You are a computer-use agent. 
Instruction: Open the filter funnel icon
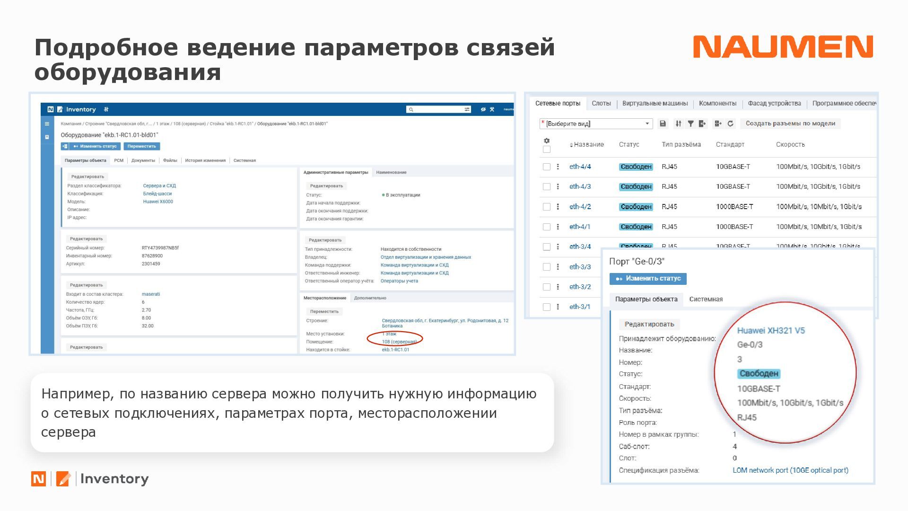coord(690,123)
